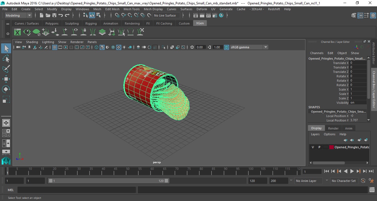Toggle layer visibility V box
Viewport: 377px width, 201px height.
click(x=313, y=147)
